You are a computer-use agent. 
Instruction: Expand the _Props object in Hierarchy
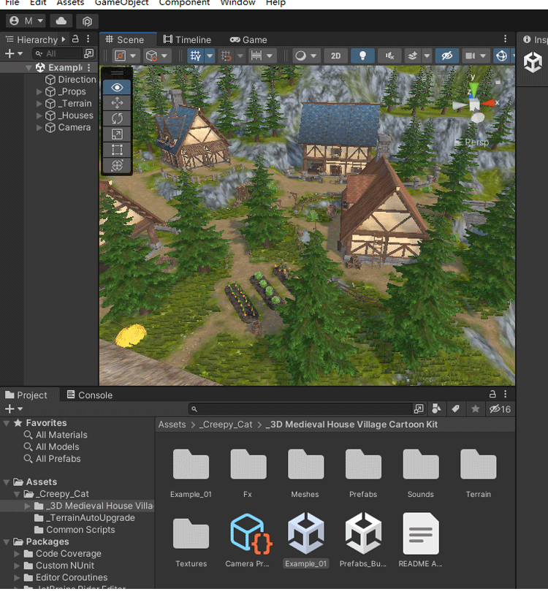tap(39, 92)
